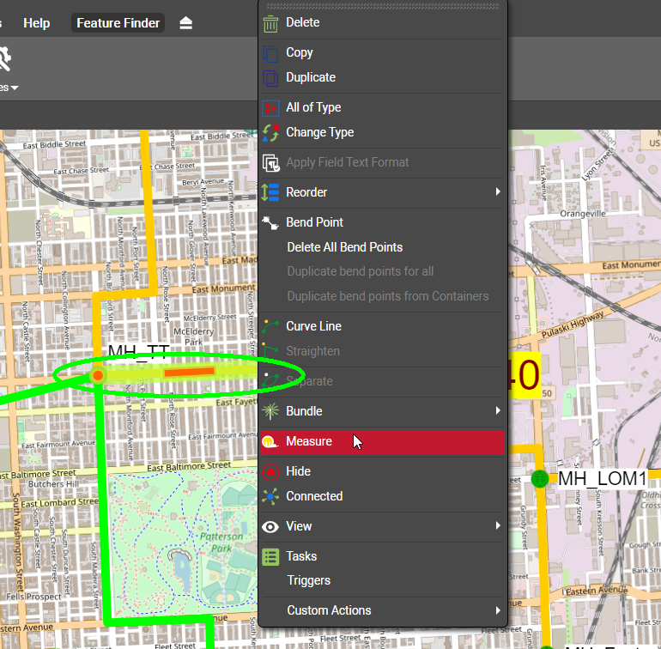Screen dimensions: 661x649
Task: Click the Change Type icon
Action: click(x=270, y=133)
